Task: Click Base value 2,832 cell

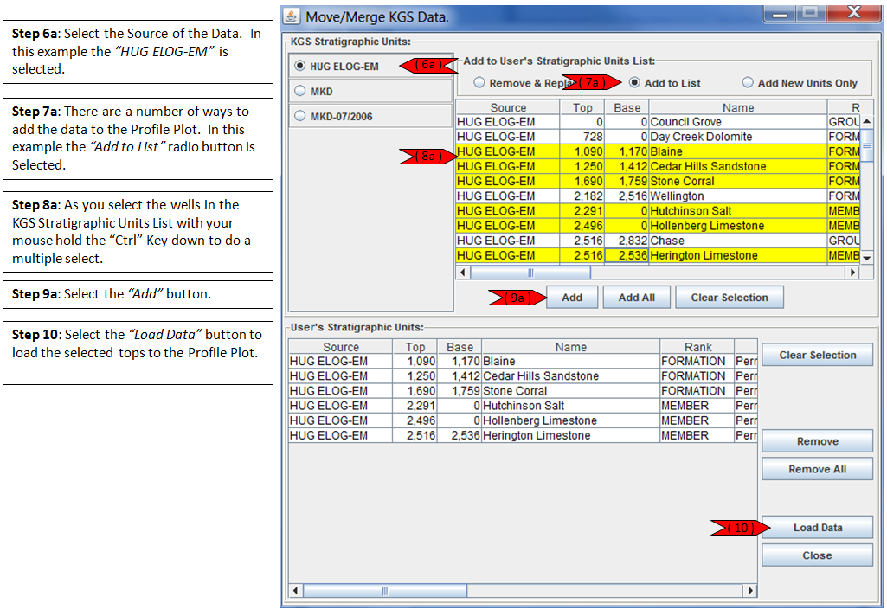Action: [x=627, y=241]
